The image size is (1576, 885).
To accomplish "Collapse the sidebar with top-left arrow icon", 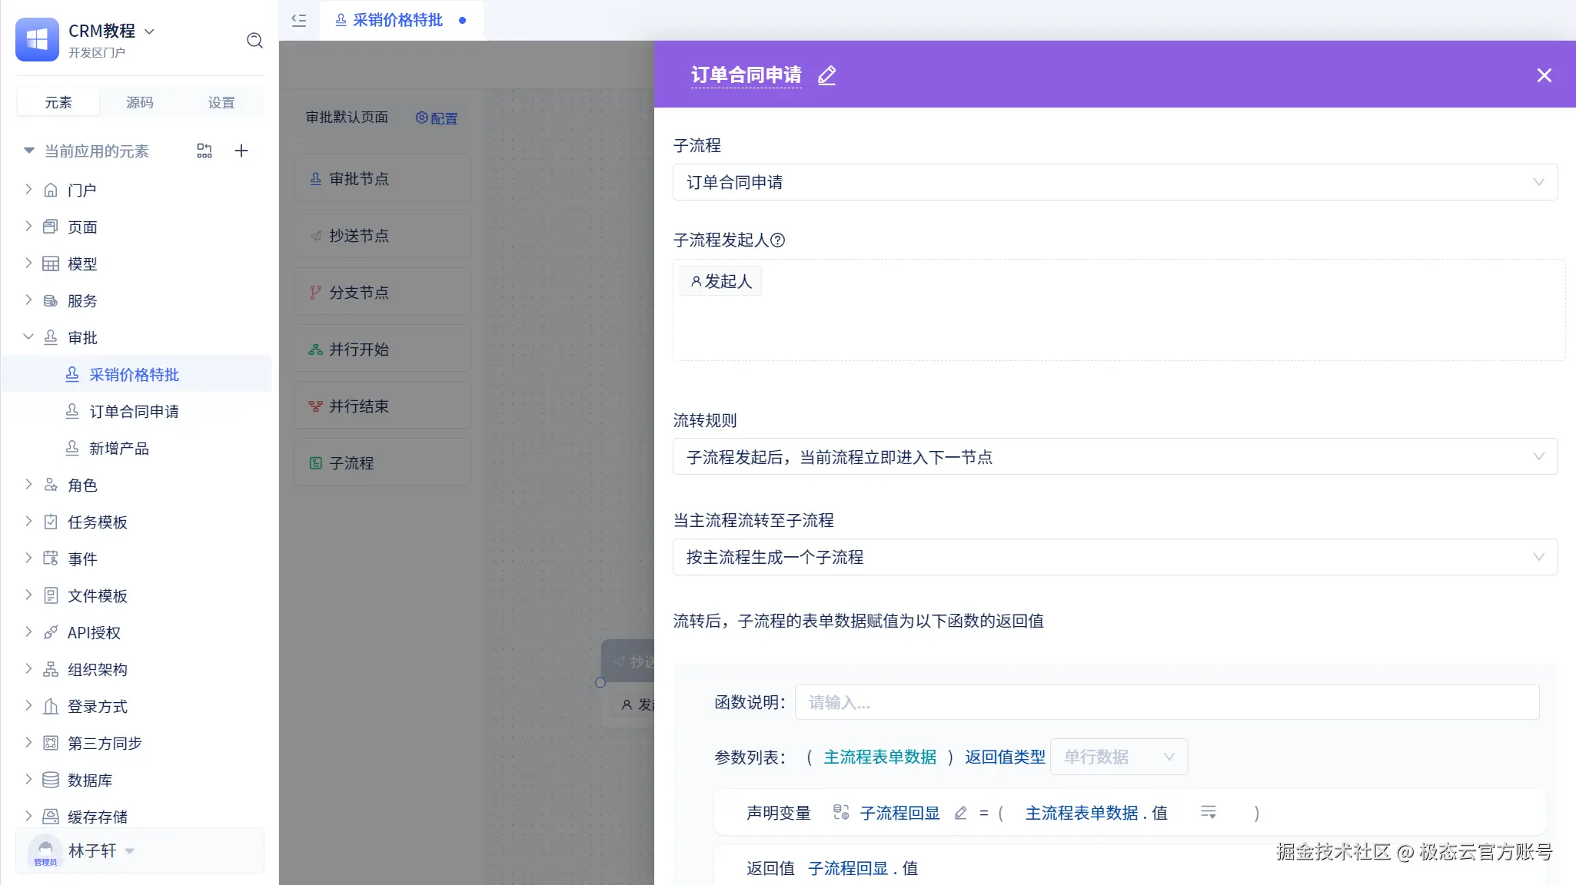I will (299, 21).
